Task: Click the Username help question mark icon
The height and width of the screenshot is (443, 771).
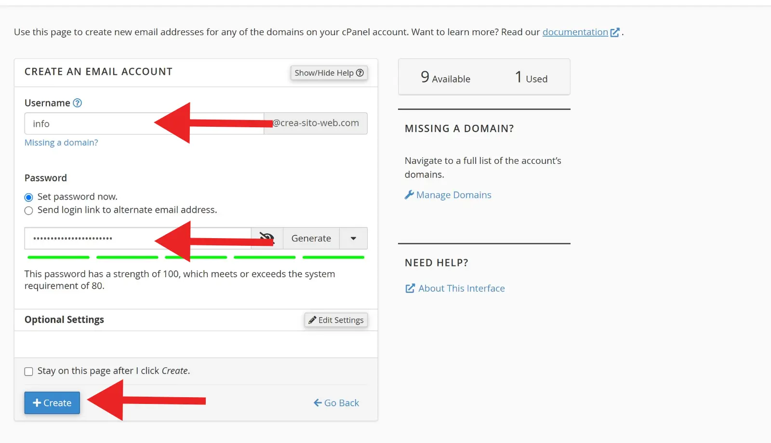Action: 77,103
